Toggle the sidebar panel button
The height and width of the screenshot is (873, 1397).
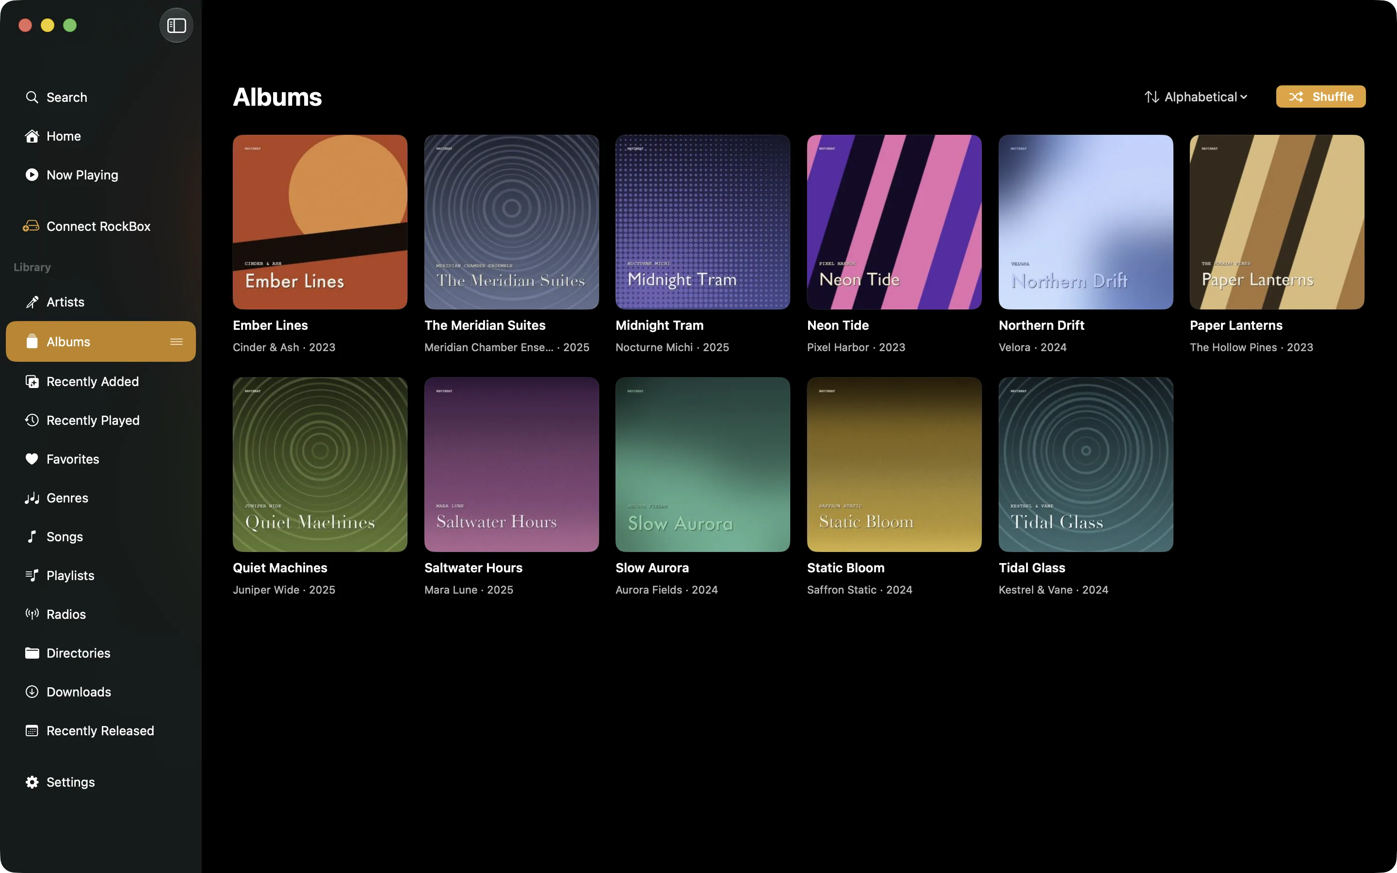pos(176,25)
